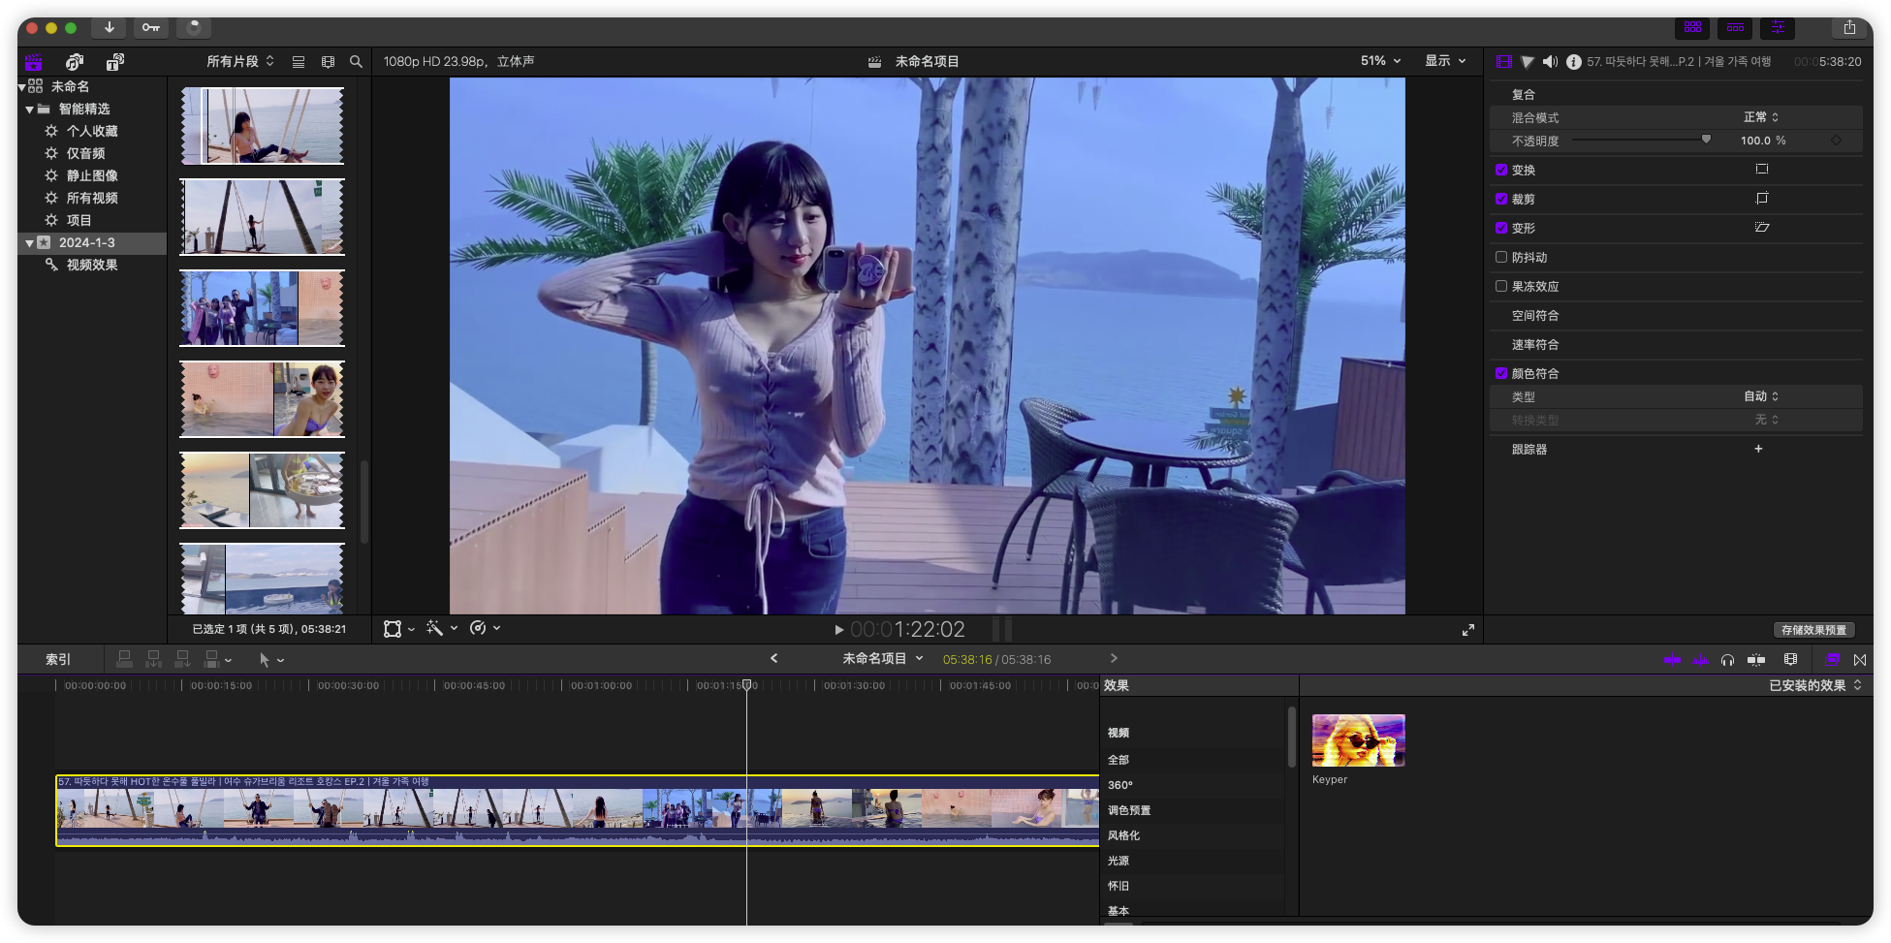This screenshot has height=943, width=1891.
Task: Toggle the effects browser icon
Action: coord(1832,660)
